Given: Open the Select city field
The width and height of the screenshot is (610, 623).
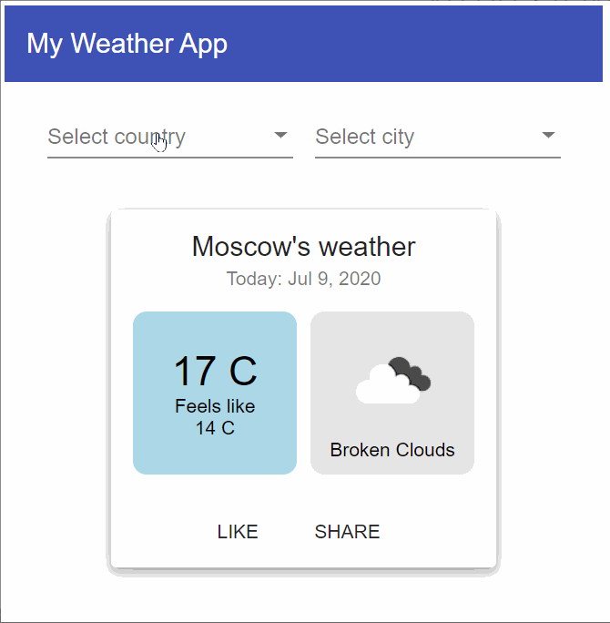Looking at the screenshot, I should [x=364, y=137].
